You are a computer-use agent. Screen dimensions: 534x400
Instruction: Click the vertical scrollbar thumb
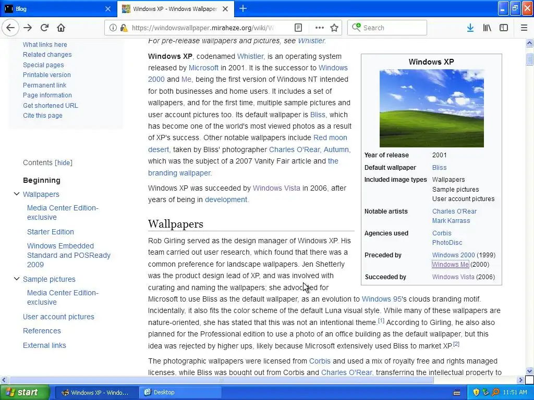tap(529, 59)
